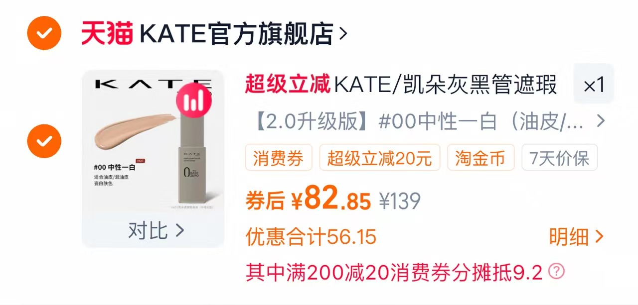
Task: Tap the 超级立减 red label
Action: pos(288,85)
